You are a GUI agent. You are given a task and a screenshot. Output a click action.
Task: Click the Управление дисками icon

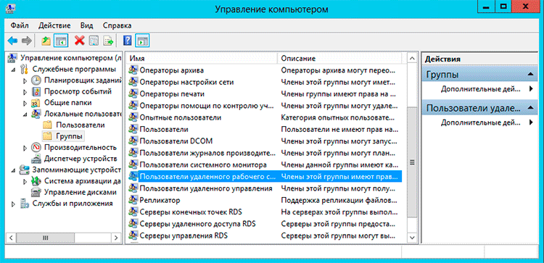36,192
